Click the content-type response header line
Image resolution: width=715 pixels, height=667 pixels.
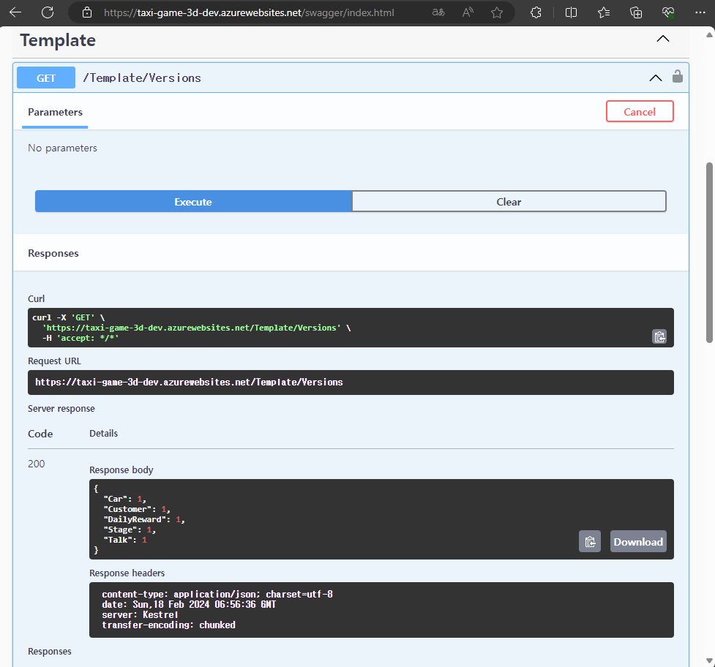217,594
